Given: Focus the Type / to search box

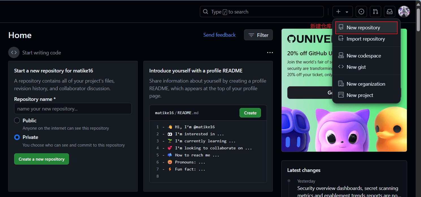Looking at the screenshot, I should (x=262, y=12).
